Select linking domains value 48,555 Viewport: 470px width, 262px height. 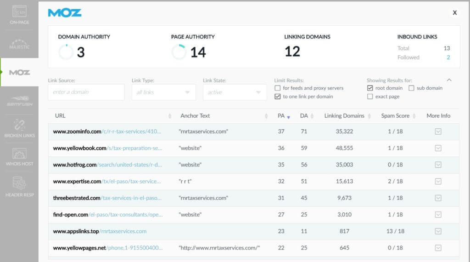click(x=344, y=148)
